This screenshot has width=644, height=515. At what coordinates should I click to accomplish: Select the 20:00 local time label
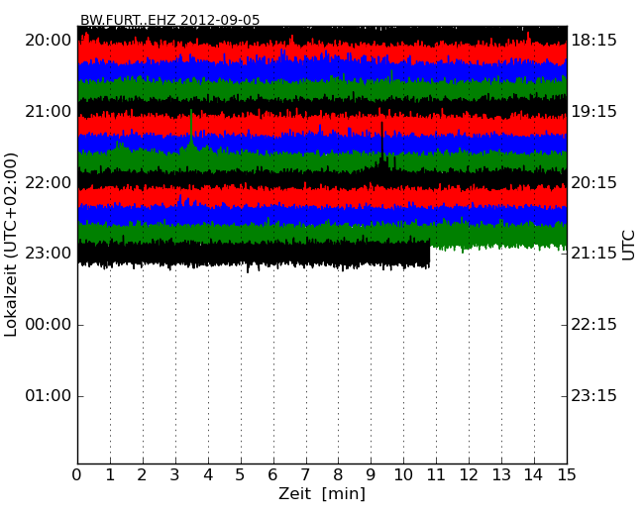49,41
